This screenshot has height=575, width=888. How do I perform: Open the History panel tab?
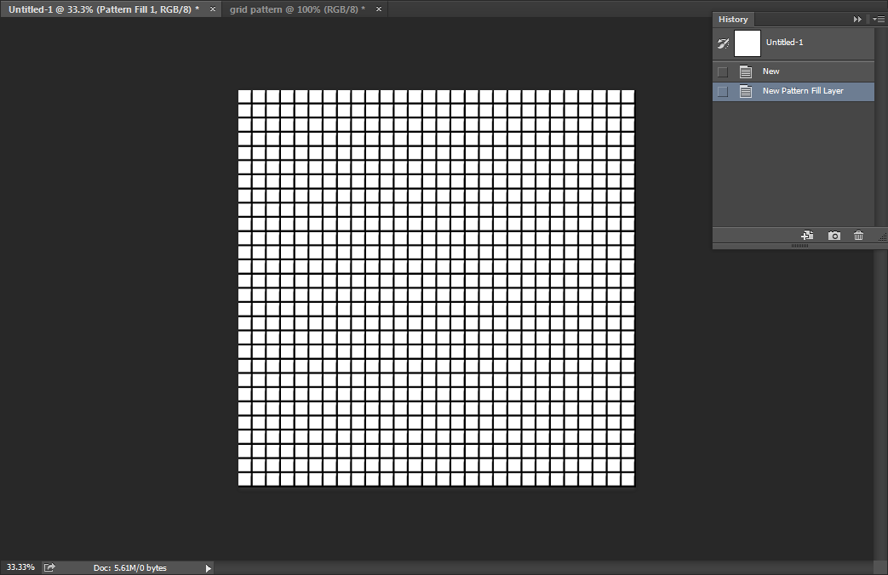tap(733, 19)
